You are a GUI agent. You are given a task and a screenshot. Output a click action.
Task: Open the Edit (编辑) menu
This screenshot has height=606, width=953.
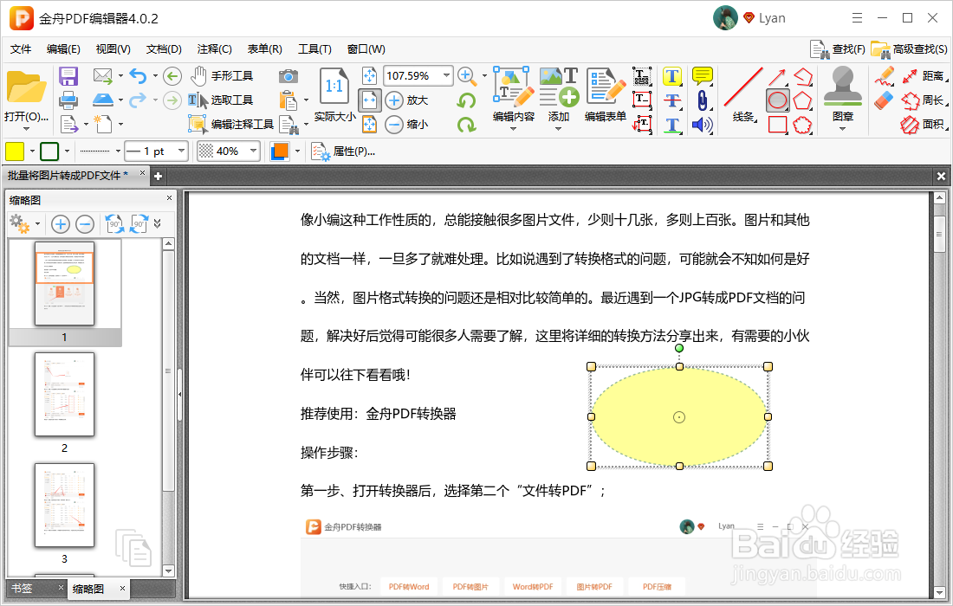click(63, 49)
